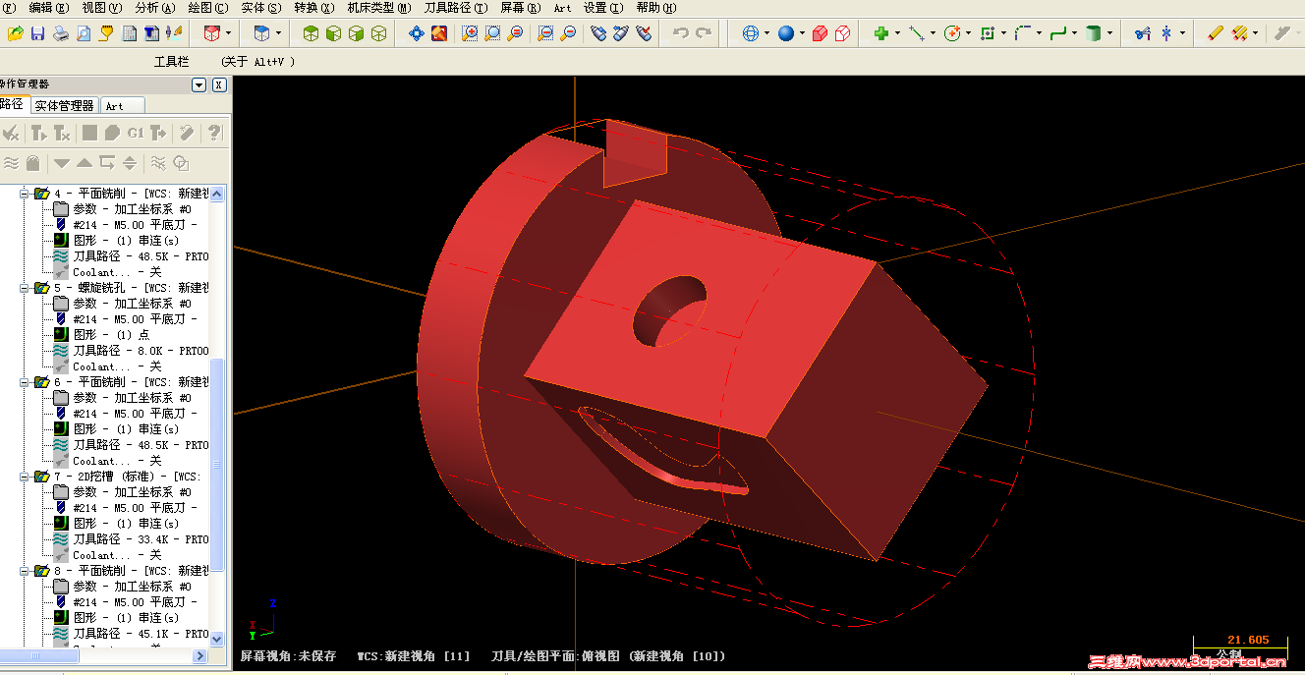Open dropdown beside the blue view cube
The width and height of the screenshot is (1305, 675).
click(x=278, y=33)
